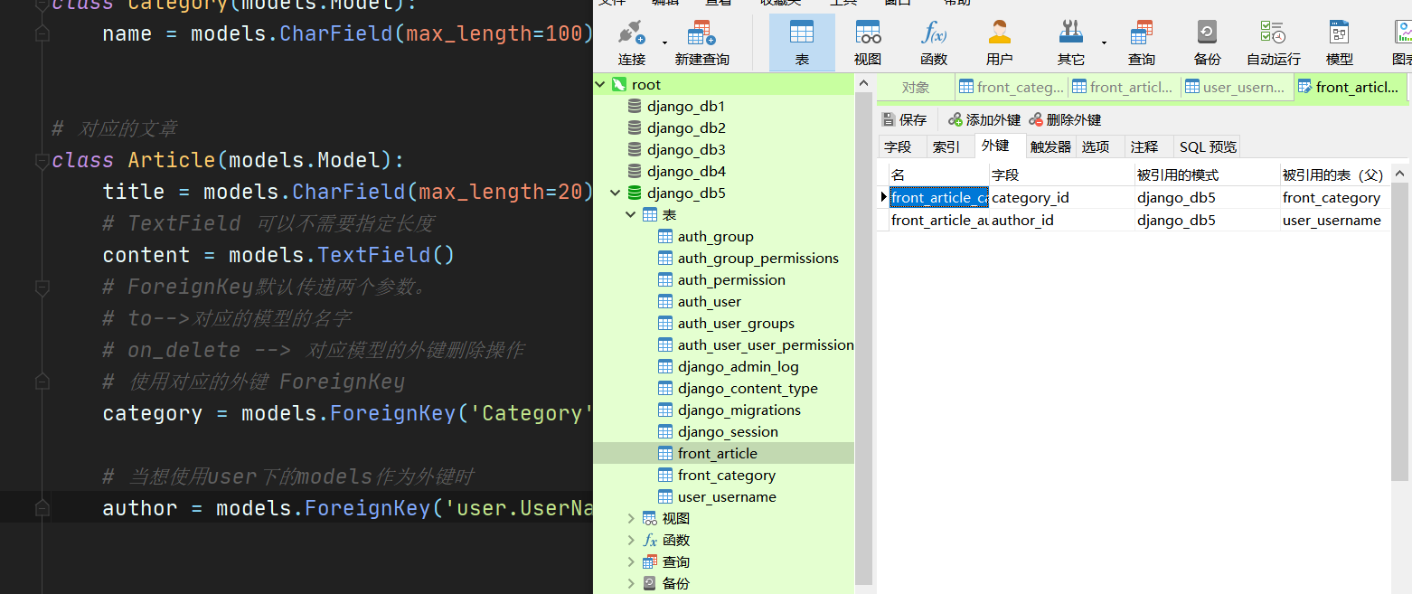Collapse the Tables (表) tree node
Image resolution: width=1412 pixels, height=594 pixels.
(x=631, y=215)
